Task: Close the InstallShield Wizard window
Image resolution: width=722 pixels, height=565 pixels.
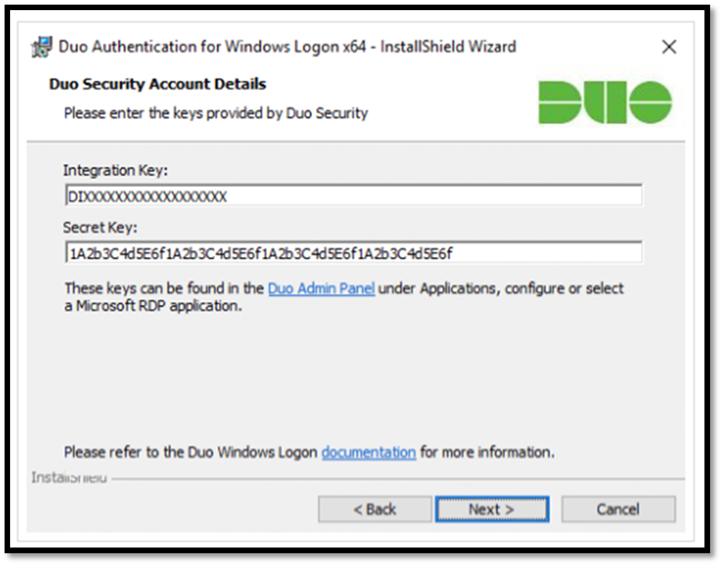Action: point(668,46)
